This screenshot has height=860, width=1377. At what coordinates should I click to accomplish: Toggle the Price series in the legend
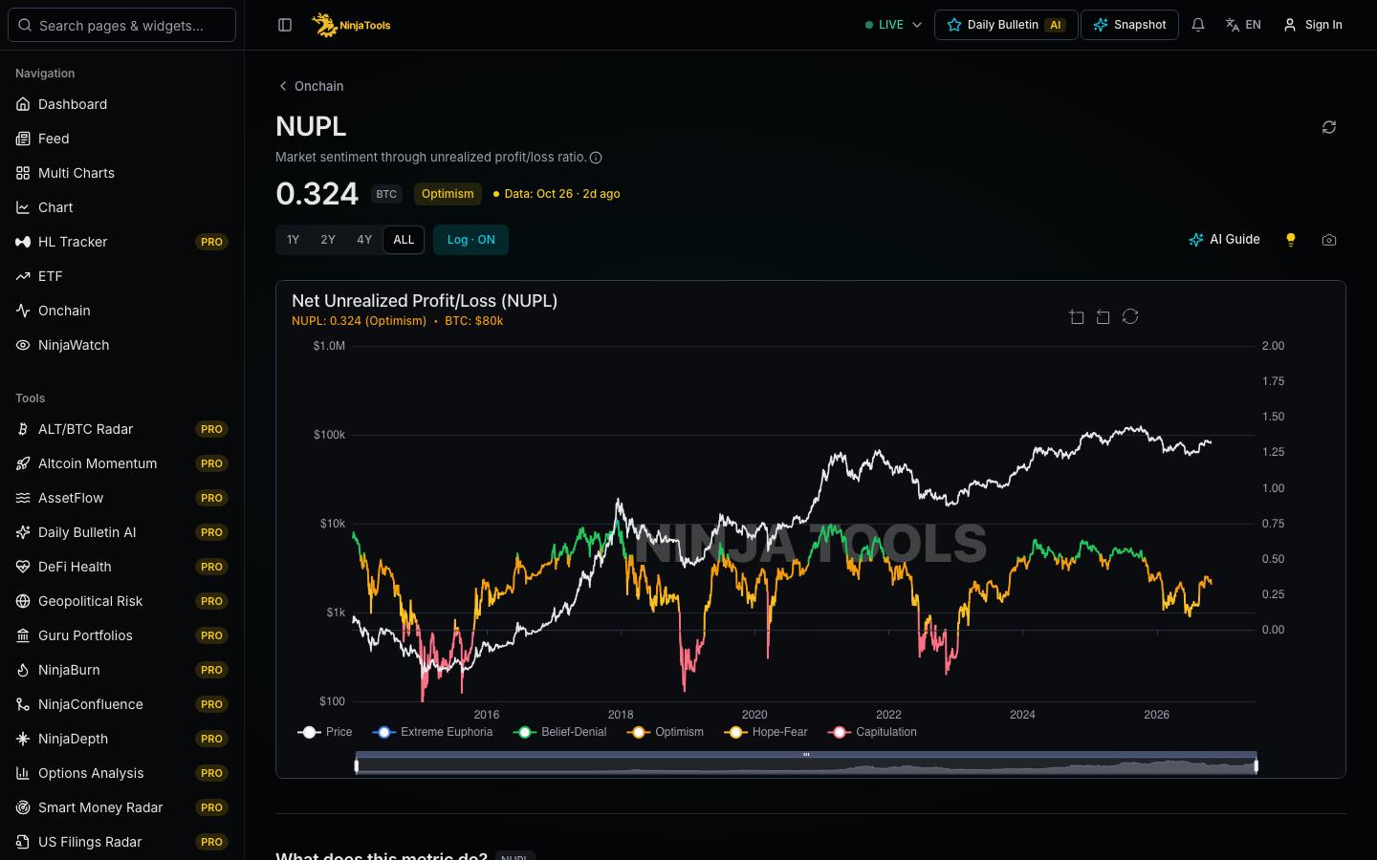pyautogui.click(x=325, y=732)
